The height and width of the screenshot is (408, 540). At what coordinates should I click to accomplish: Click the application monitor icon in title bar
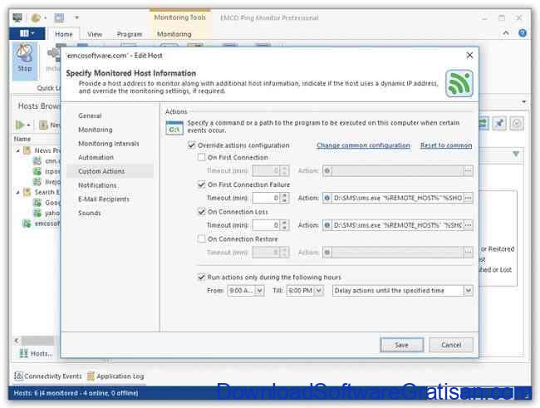(17, 17)
